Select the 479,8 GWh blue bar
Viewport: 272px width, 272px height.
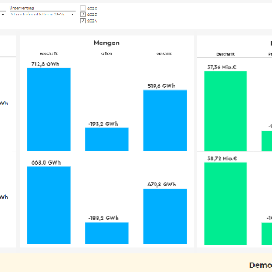(165, 216)
